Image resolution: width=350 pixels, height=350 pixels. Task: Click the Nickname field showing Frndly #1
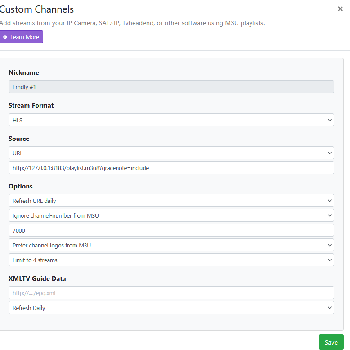171,87
